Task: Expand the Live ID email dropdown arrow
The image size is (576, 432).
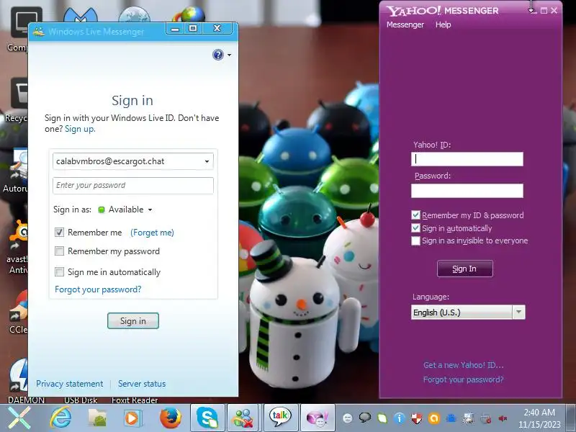Action: click(x=207, y=161)
